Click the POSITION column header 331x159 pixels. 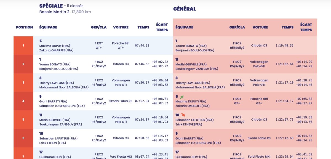click(x=24, y=27)
